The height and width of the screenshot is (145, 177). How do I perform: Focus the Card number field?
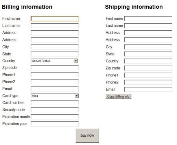tap(55, 103)
